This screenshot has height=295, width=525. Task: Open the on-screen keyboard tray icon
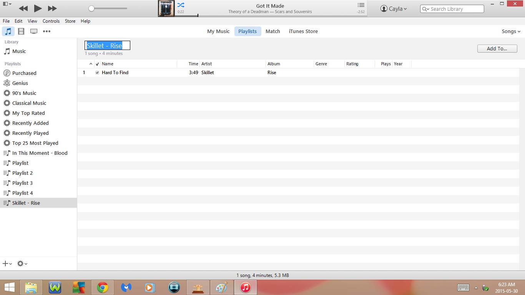click(463, 287)
